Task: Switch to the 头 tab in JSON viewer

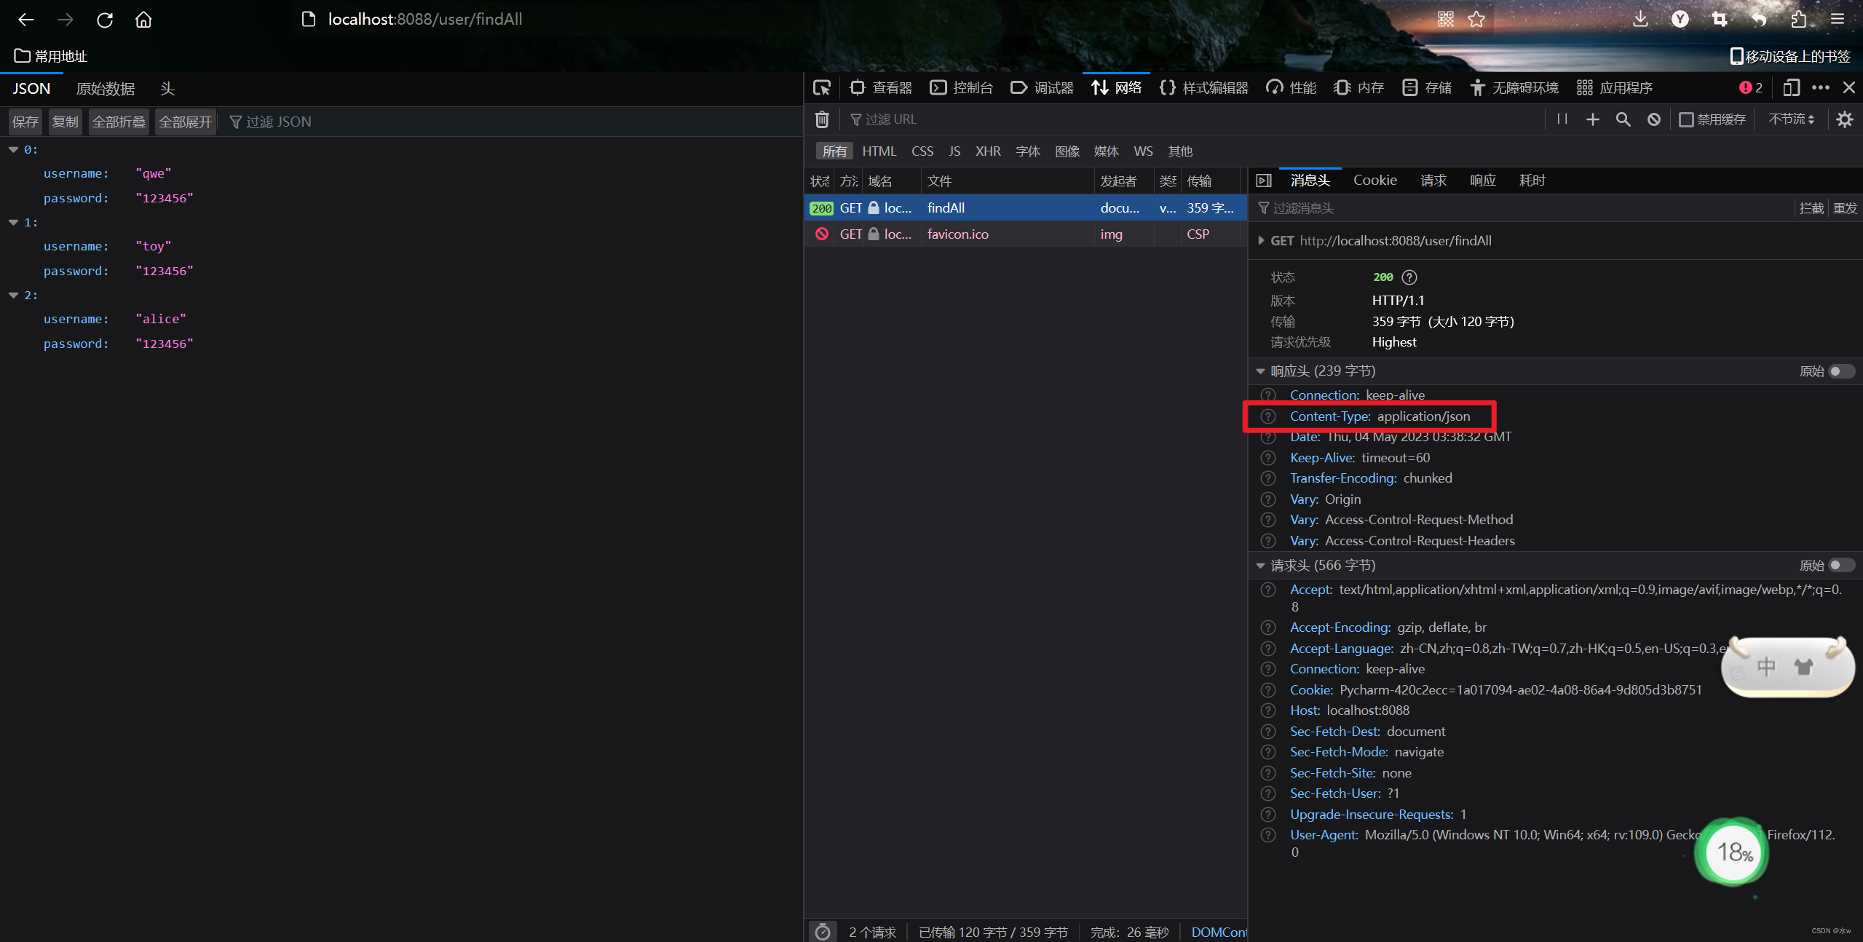Action: pyautogui.click(x=167, y=89)
